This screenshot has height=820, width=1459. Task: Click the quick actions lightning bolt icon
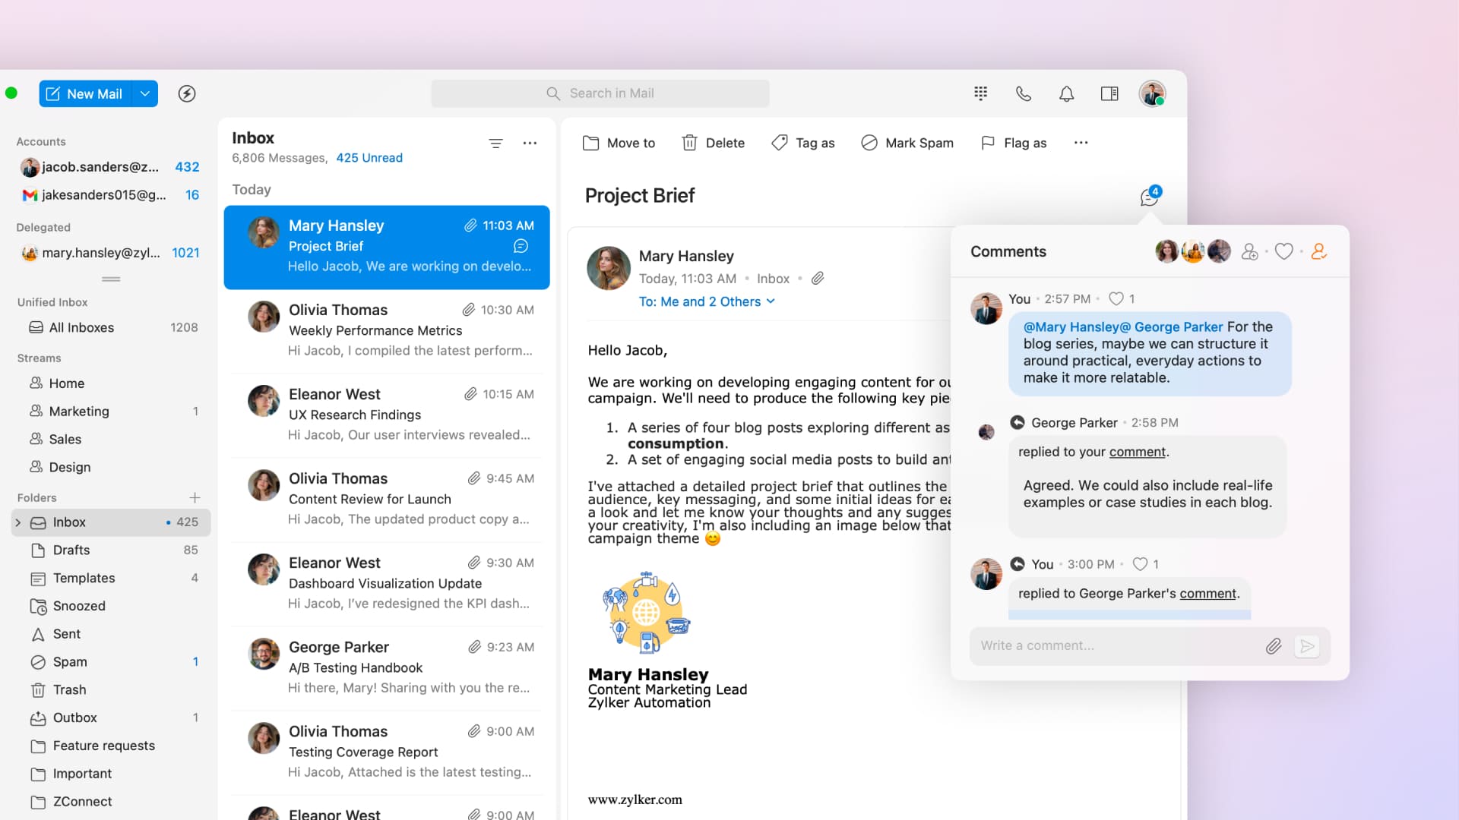tap(187, 93)
